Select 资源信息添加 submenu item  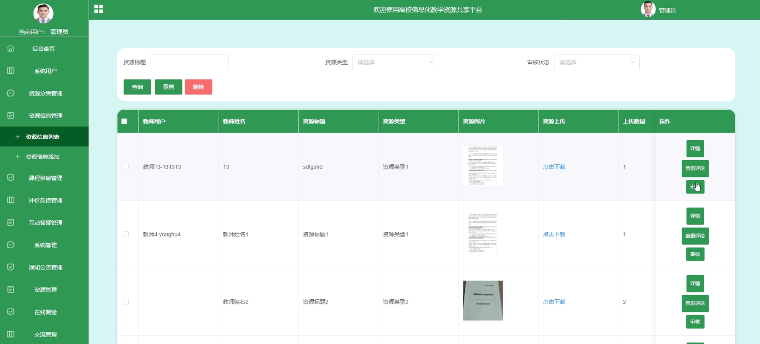(44, 157)
